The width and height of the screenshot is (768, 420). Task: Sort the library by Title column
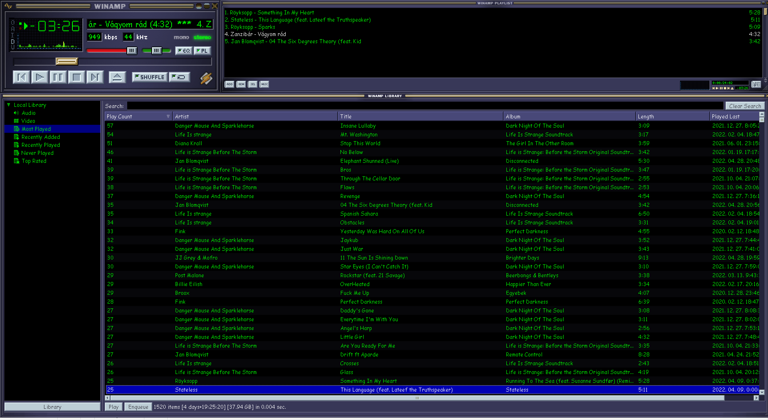click(420, 117)
